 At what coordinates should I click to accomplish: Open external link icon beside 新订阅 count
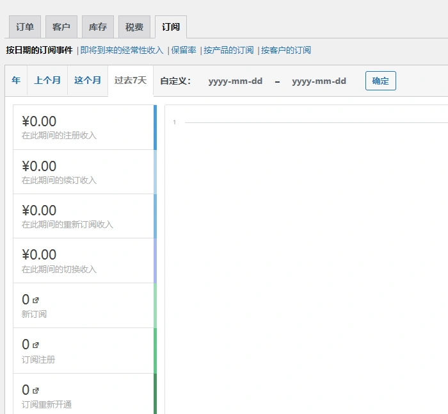pos(36,300)
